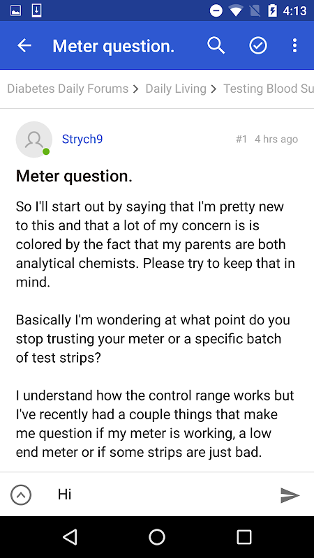Tap the circled checkmark icon
Screen dimensions: 314x558
pyautogui.click(x=258, y=45)
